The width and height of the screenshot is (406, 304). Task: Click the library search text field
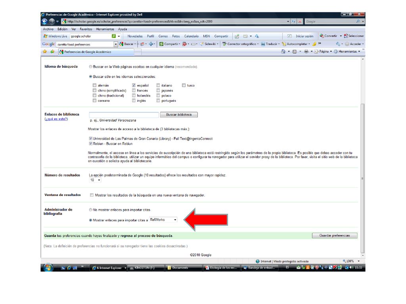124,114
